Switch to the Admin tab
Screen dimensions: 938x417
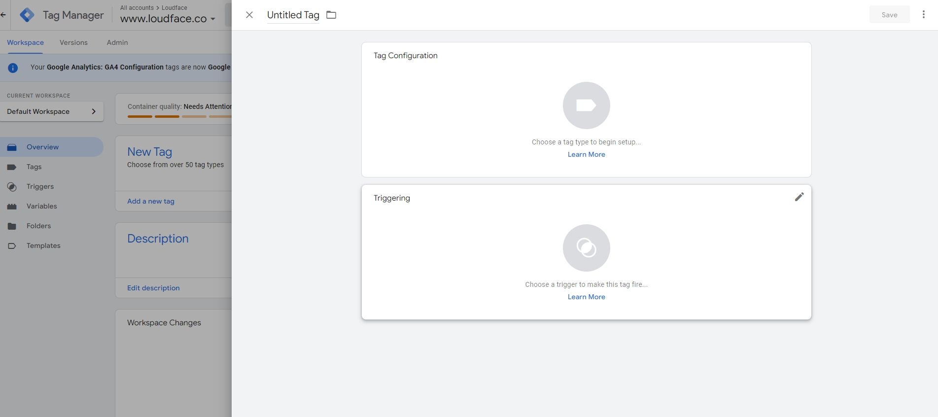click(x=117, y=42)
